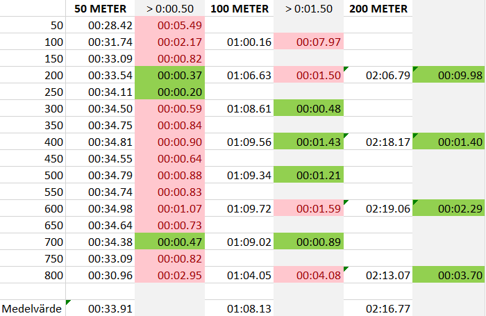Screen dimensions: 486x316
Task: Click the red cell showing 00:07.97
Action: click(x=309, y=42)
